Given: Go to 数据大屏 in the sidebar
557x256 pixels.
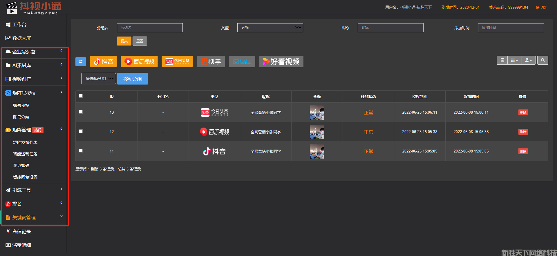Looking at the screenshot, I should (x=21, y=38).
